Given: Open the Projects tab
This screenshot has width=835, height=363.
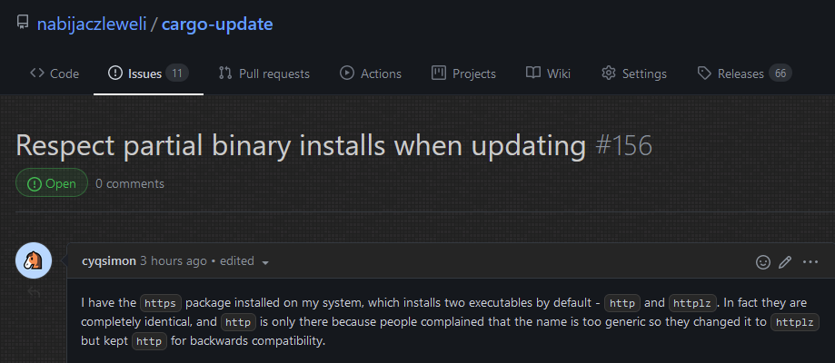Looking at the screenshot, I should [x=463, y=74].
